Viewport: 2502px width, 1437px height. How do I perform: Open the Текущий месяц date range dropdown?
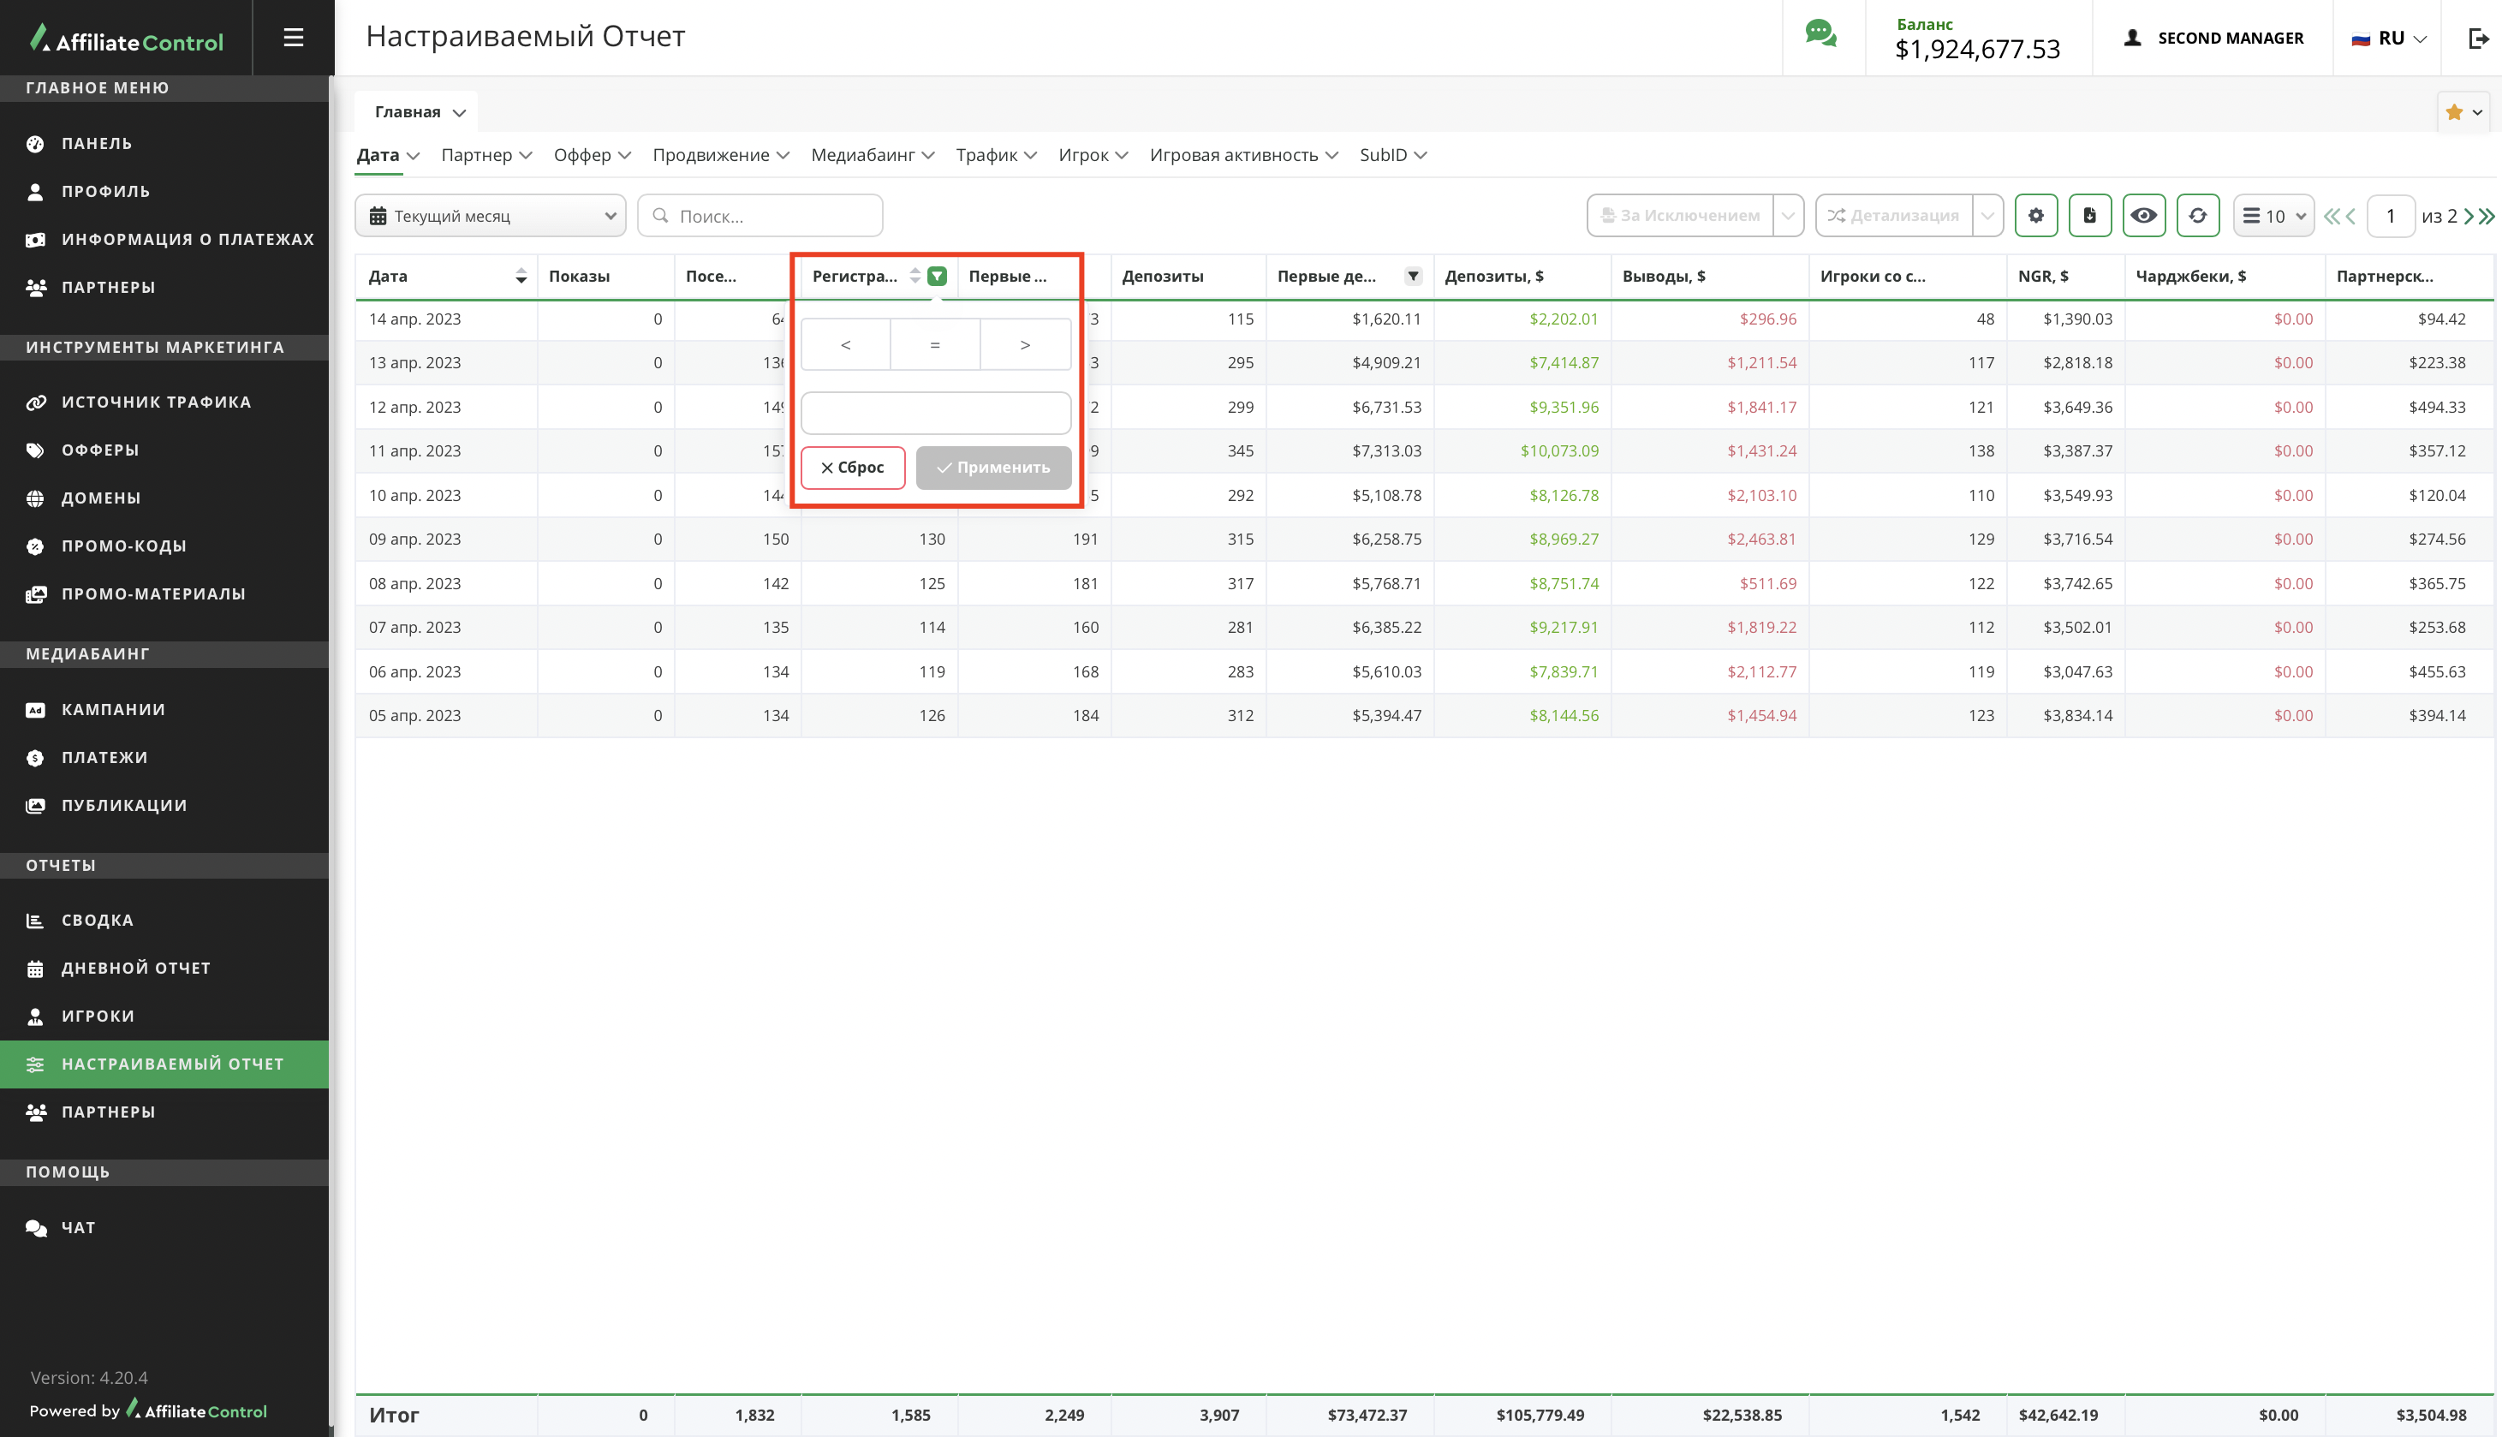[491, 216]
